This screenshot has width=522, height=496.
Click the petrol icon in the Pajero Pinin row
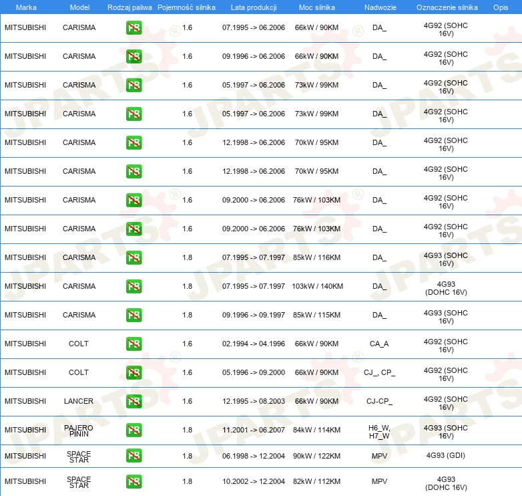(134, 430)
